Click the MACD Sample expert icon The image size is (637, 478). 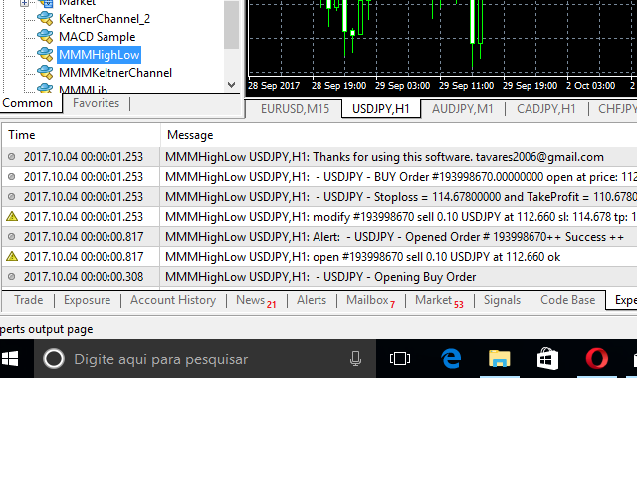pos(45,36)
